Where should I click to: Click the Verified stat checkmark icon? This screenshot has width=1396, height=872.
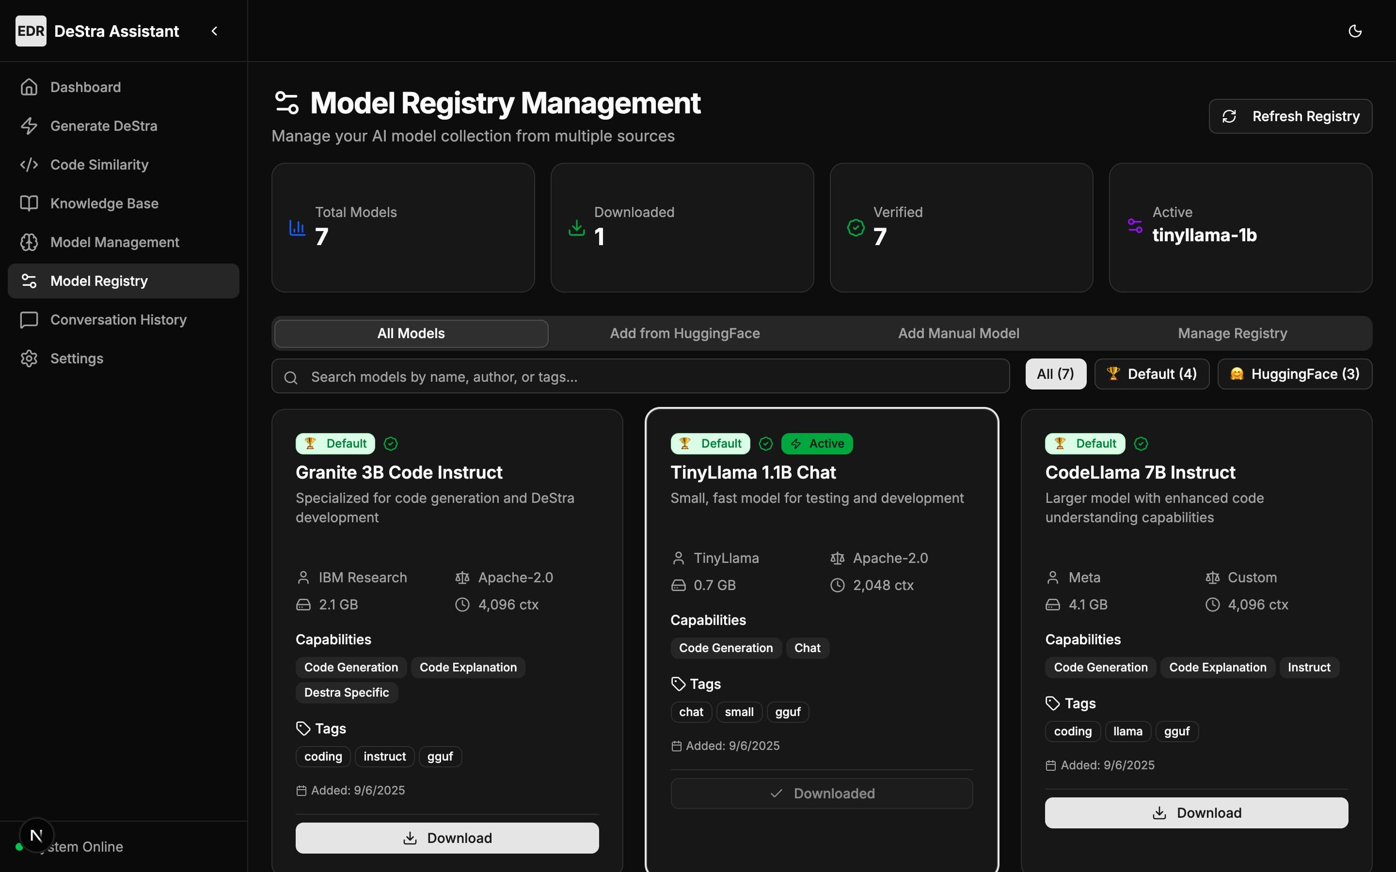pyautogui.click(x=856, y=228)
